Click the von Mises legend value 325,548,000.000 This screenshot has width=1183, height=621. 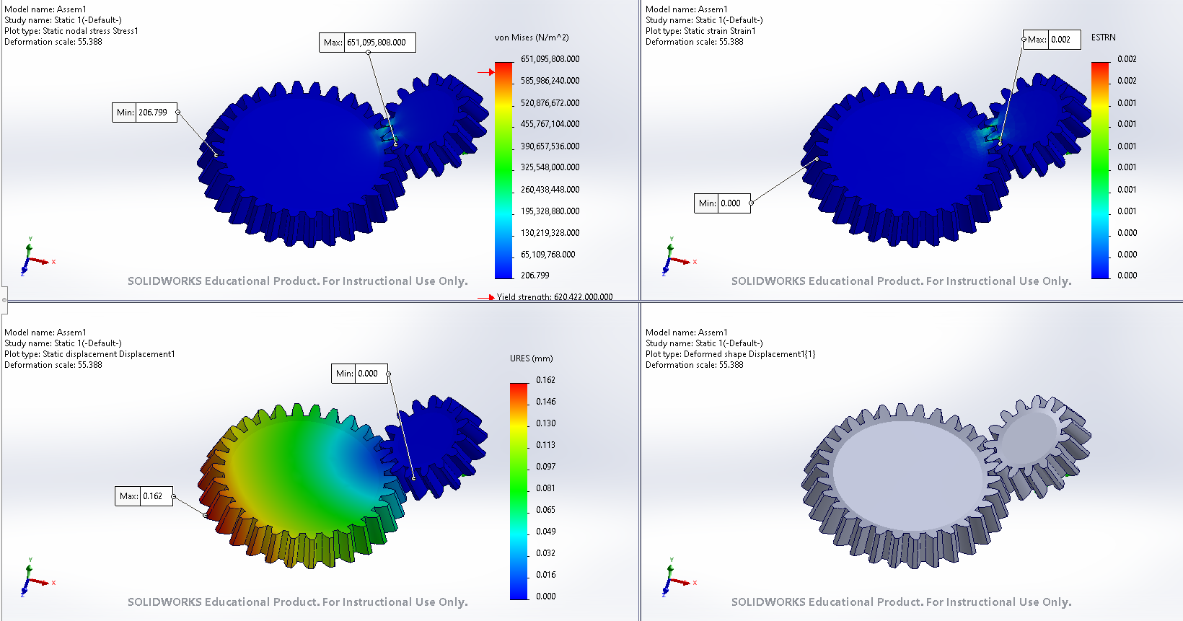point(550,167)
